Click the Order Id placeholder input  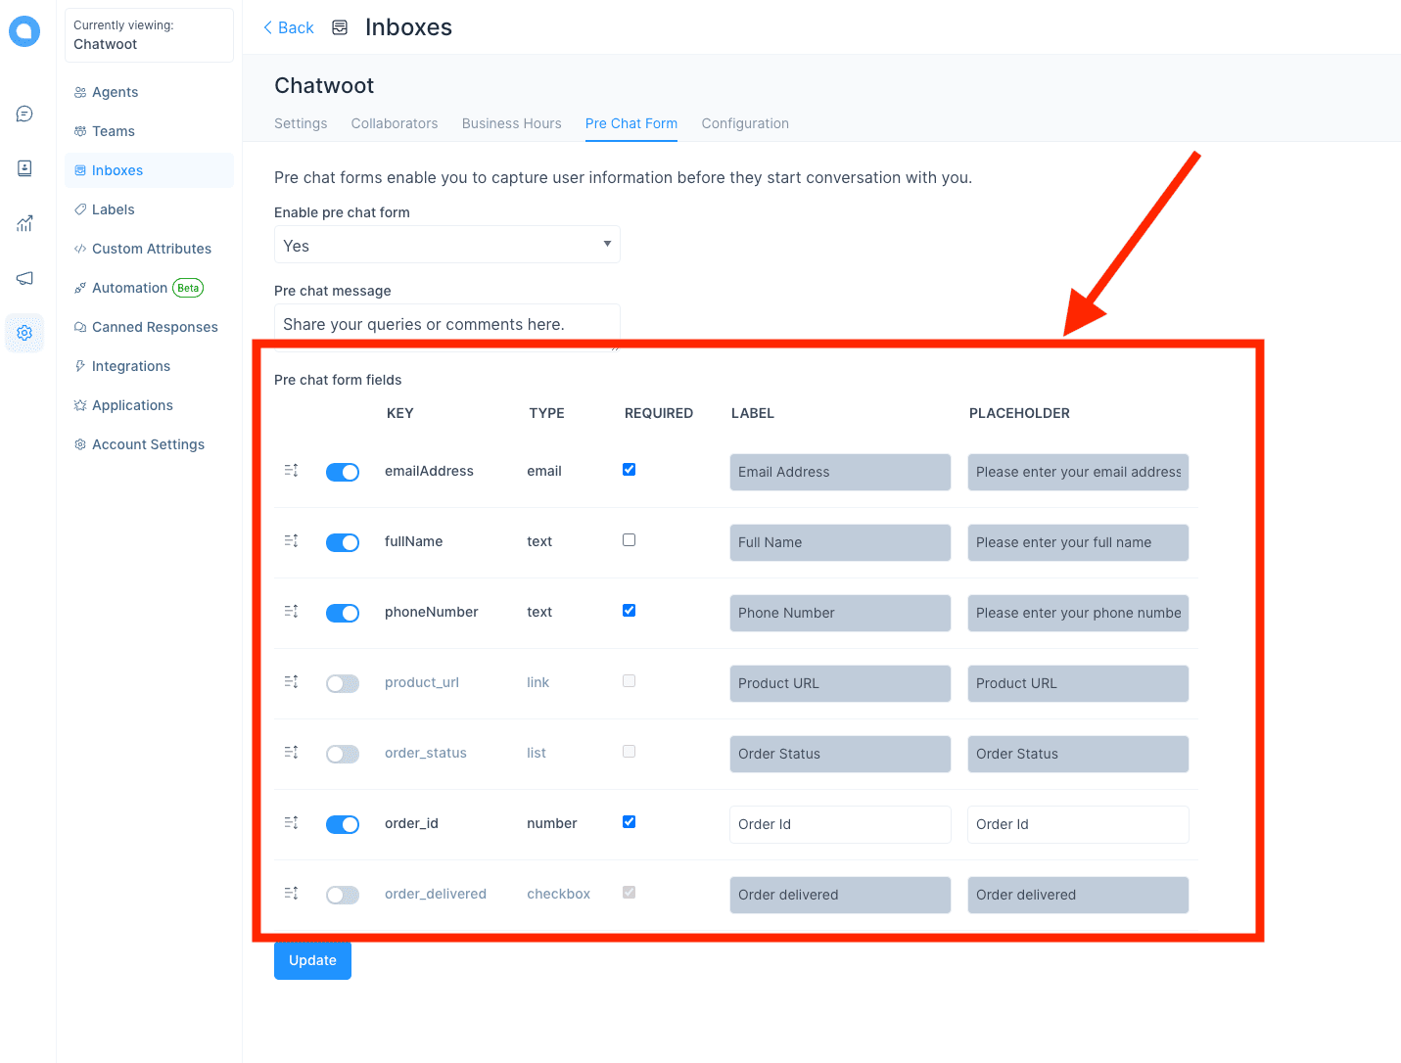click(1078, 824)
